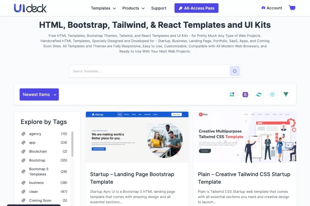Expand the Templates menu
Screen dimensions: 310x206
tap(103, 8)
